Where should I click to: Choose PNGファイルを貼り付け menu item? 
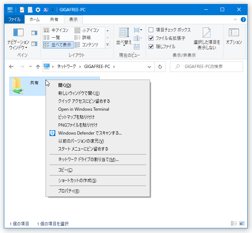point(98,125)
